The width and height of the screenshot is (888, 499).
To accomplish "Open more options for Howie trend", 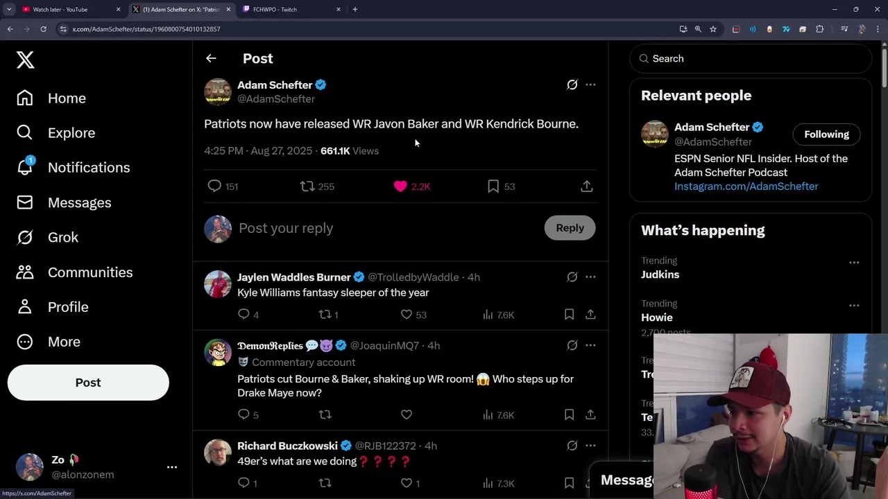I will point(854,306).
